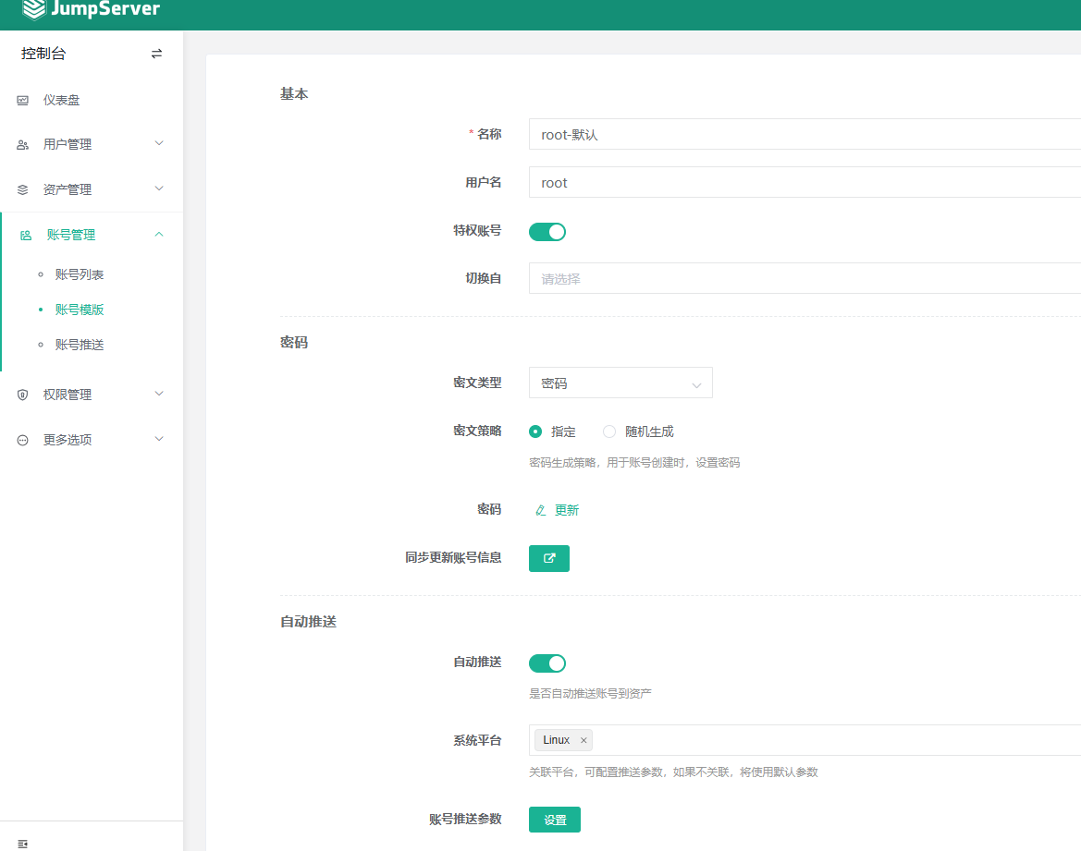Open the 仪表盘 menu item

pyautogui.click(x=92, y=101)
